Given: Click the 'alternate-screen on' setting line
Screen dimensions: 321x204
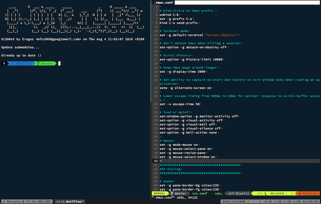Looking at the screenshot, I should 185,87.
